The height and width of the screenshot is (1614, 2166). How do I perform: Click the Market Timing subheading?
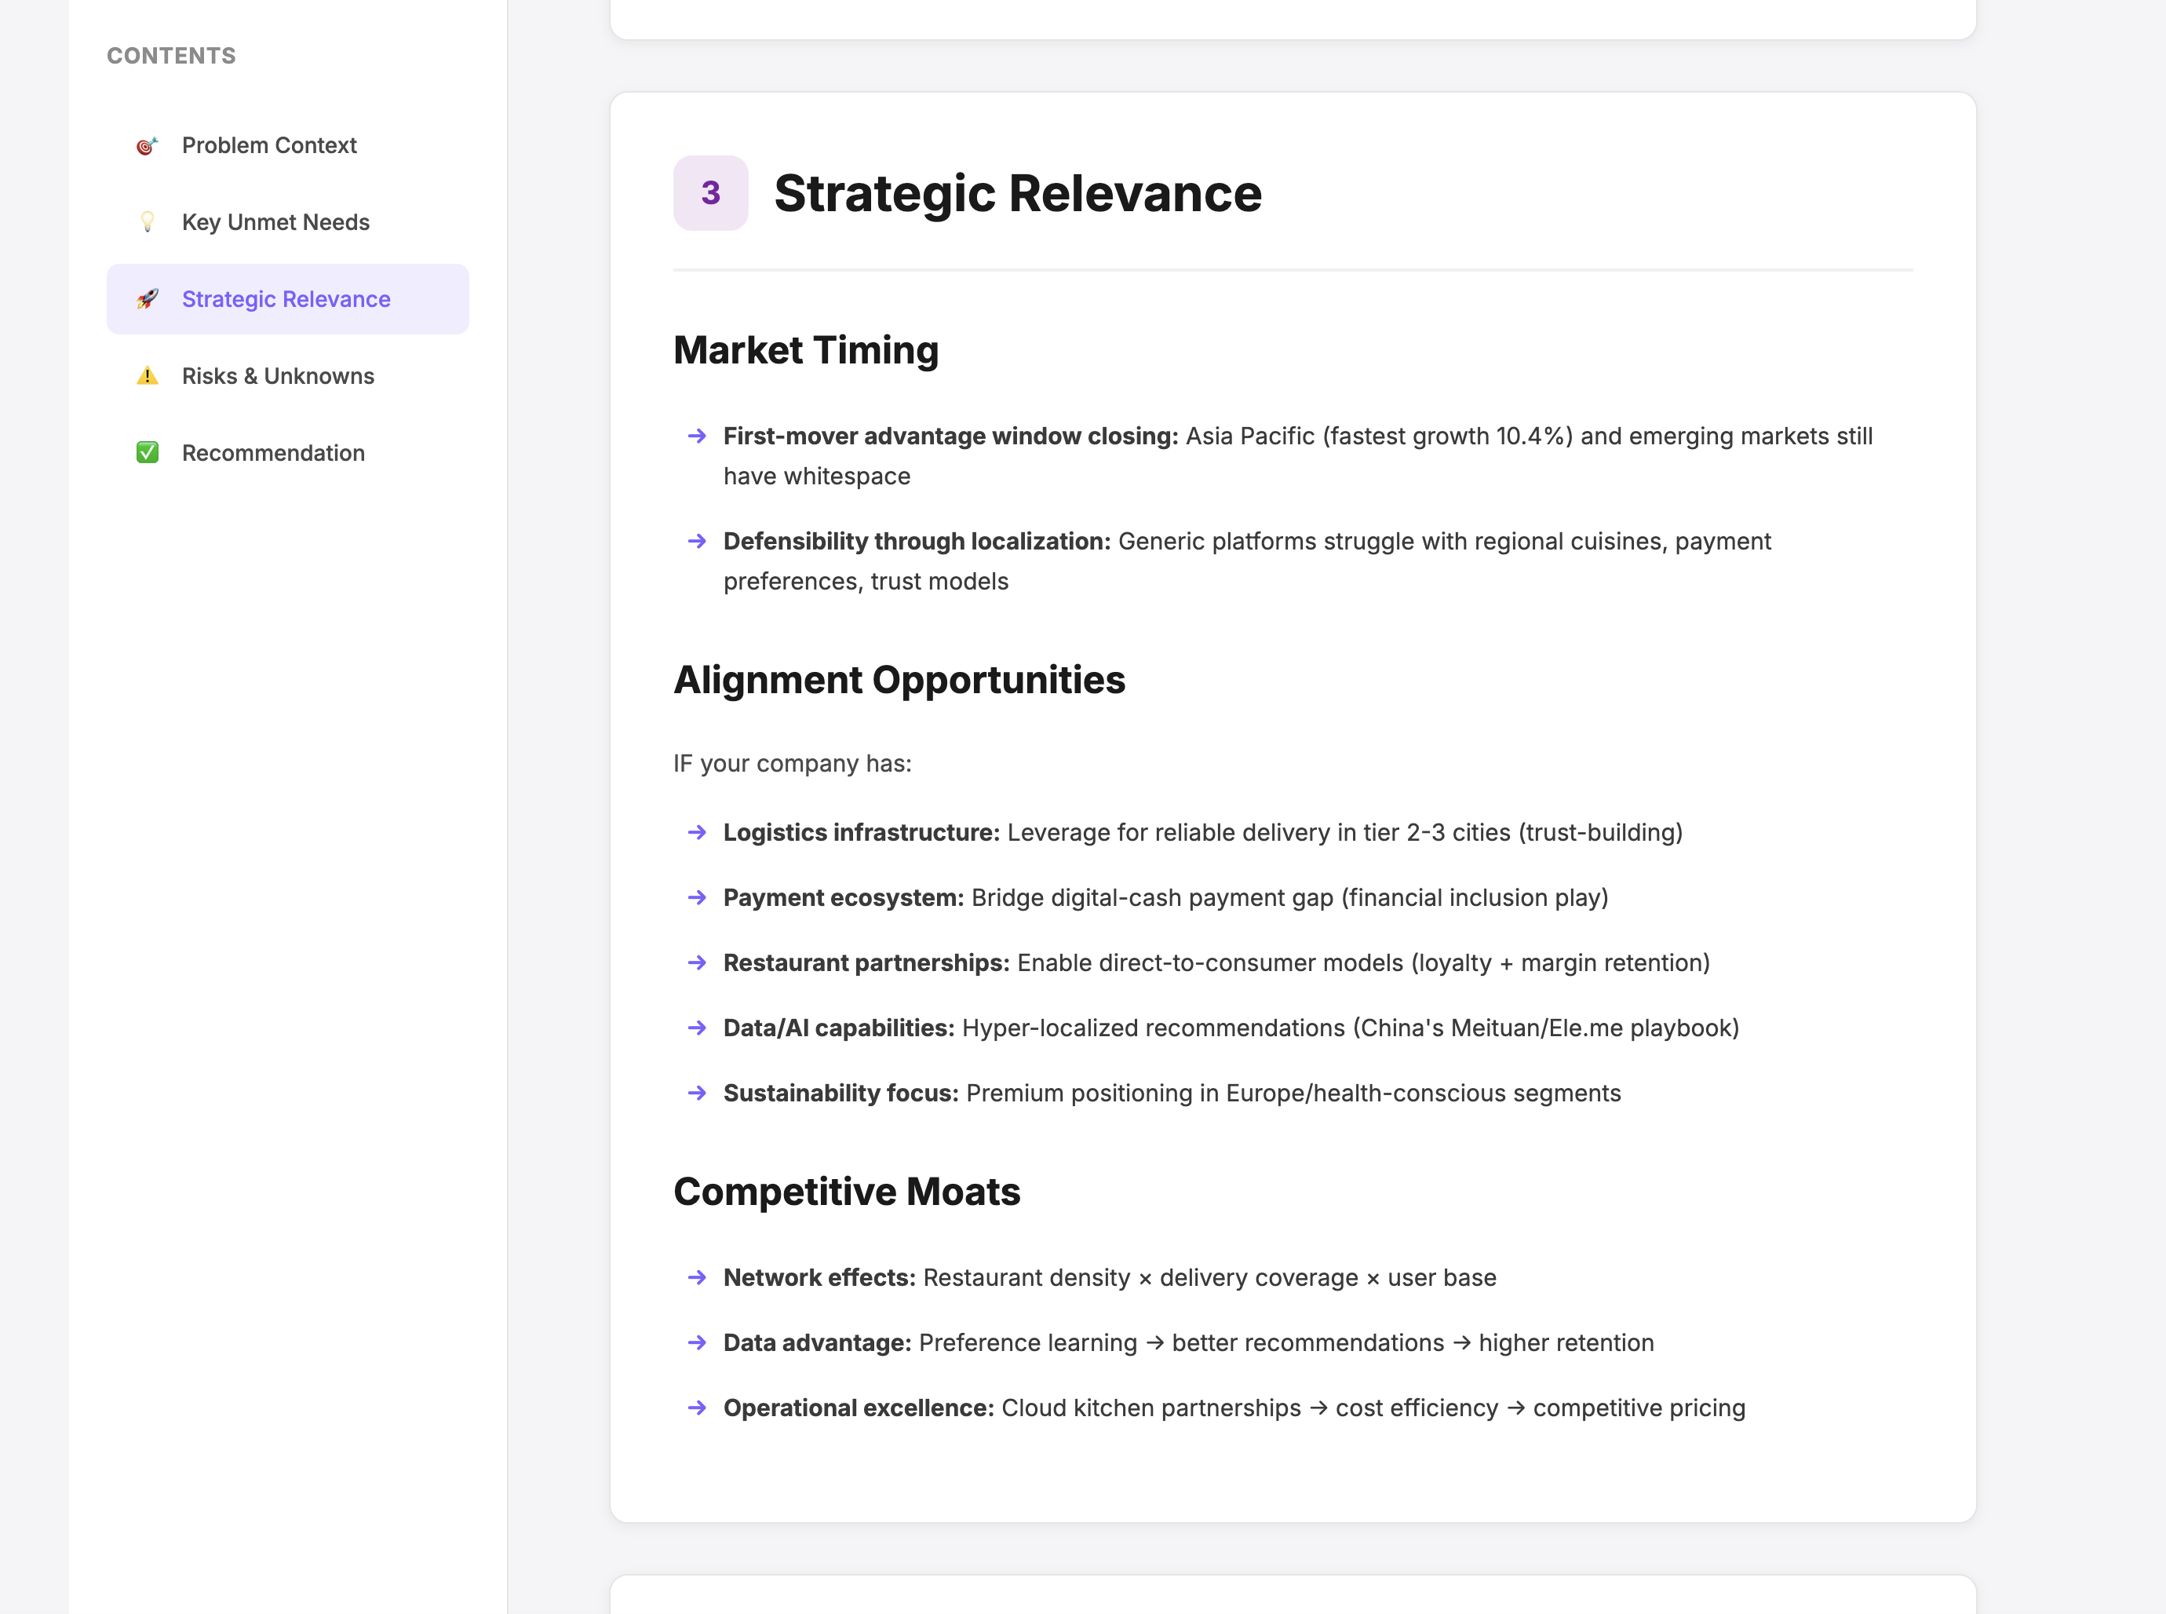pyautogui.click(x=806, y=350)
